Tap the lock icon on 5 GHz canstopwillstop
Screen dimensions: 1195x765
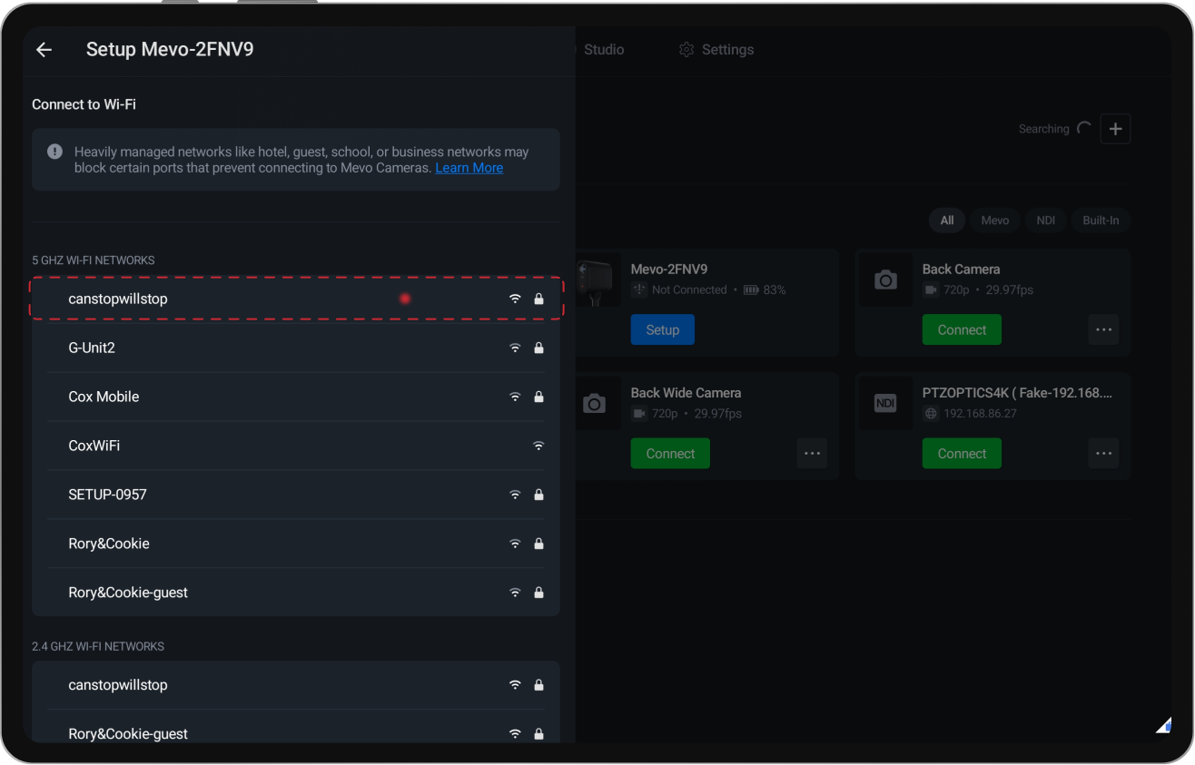(538, 299)
